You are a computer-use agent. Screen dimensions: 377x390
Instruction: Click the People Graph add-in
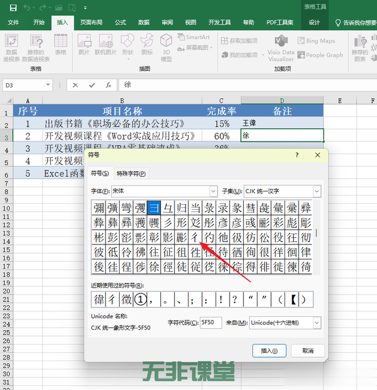pos(320,55)
